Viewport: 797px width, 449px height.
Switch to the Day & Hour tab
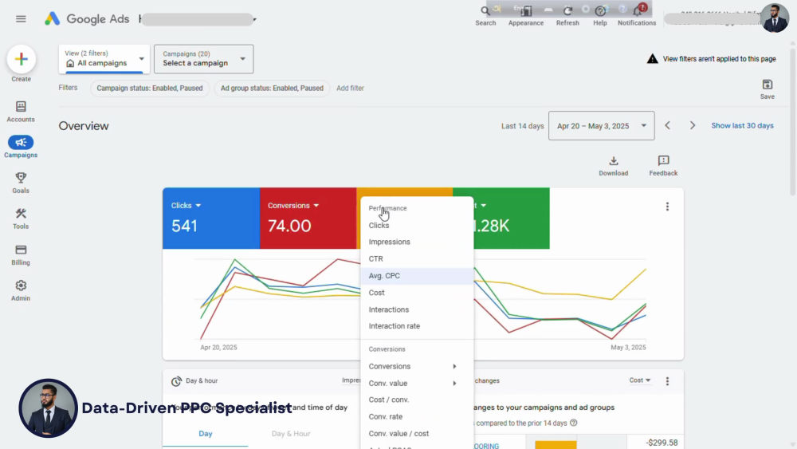(x=291, y=434)
